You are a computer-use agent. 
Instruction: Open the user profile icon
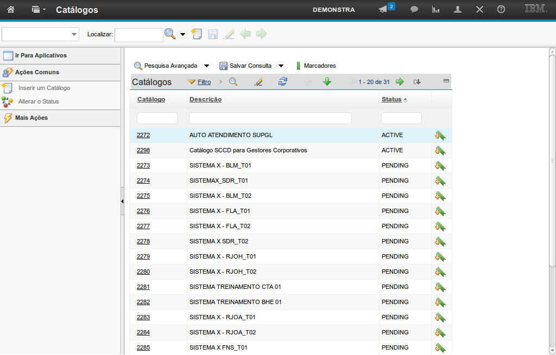[458, 10]
